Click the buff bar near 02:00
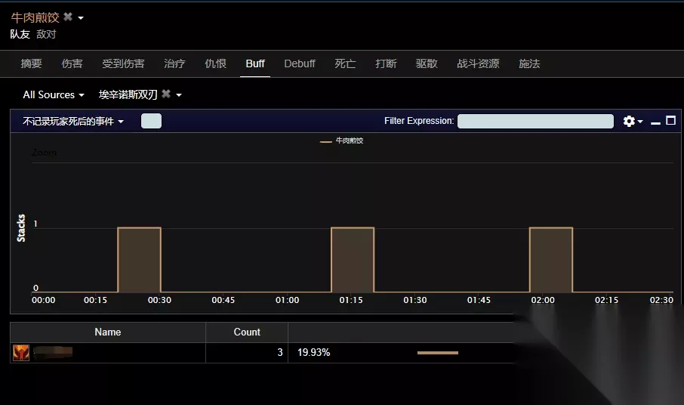 point(551,260)
